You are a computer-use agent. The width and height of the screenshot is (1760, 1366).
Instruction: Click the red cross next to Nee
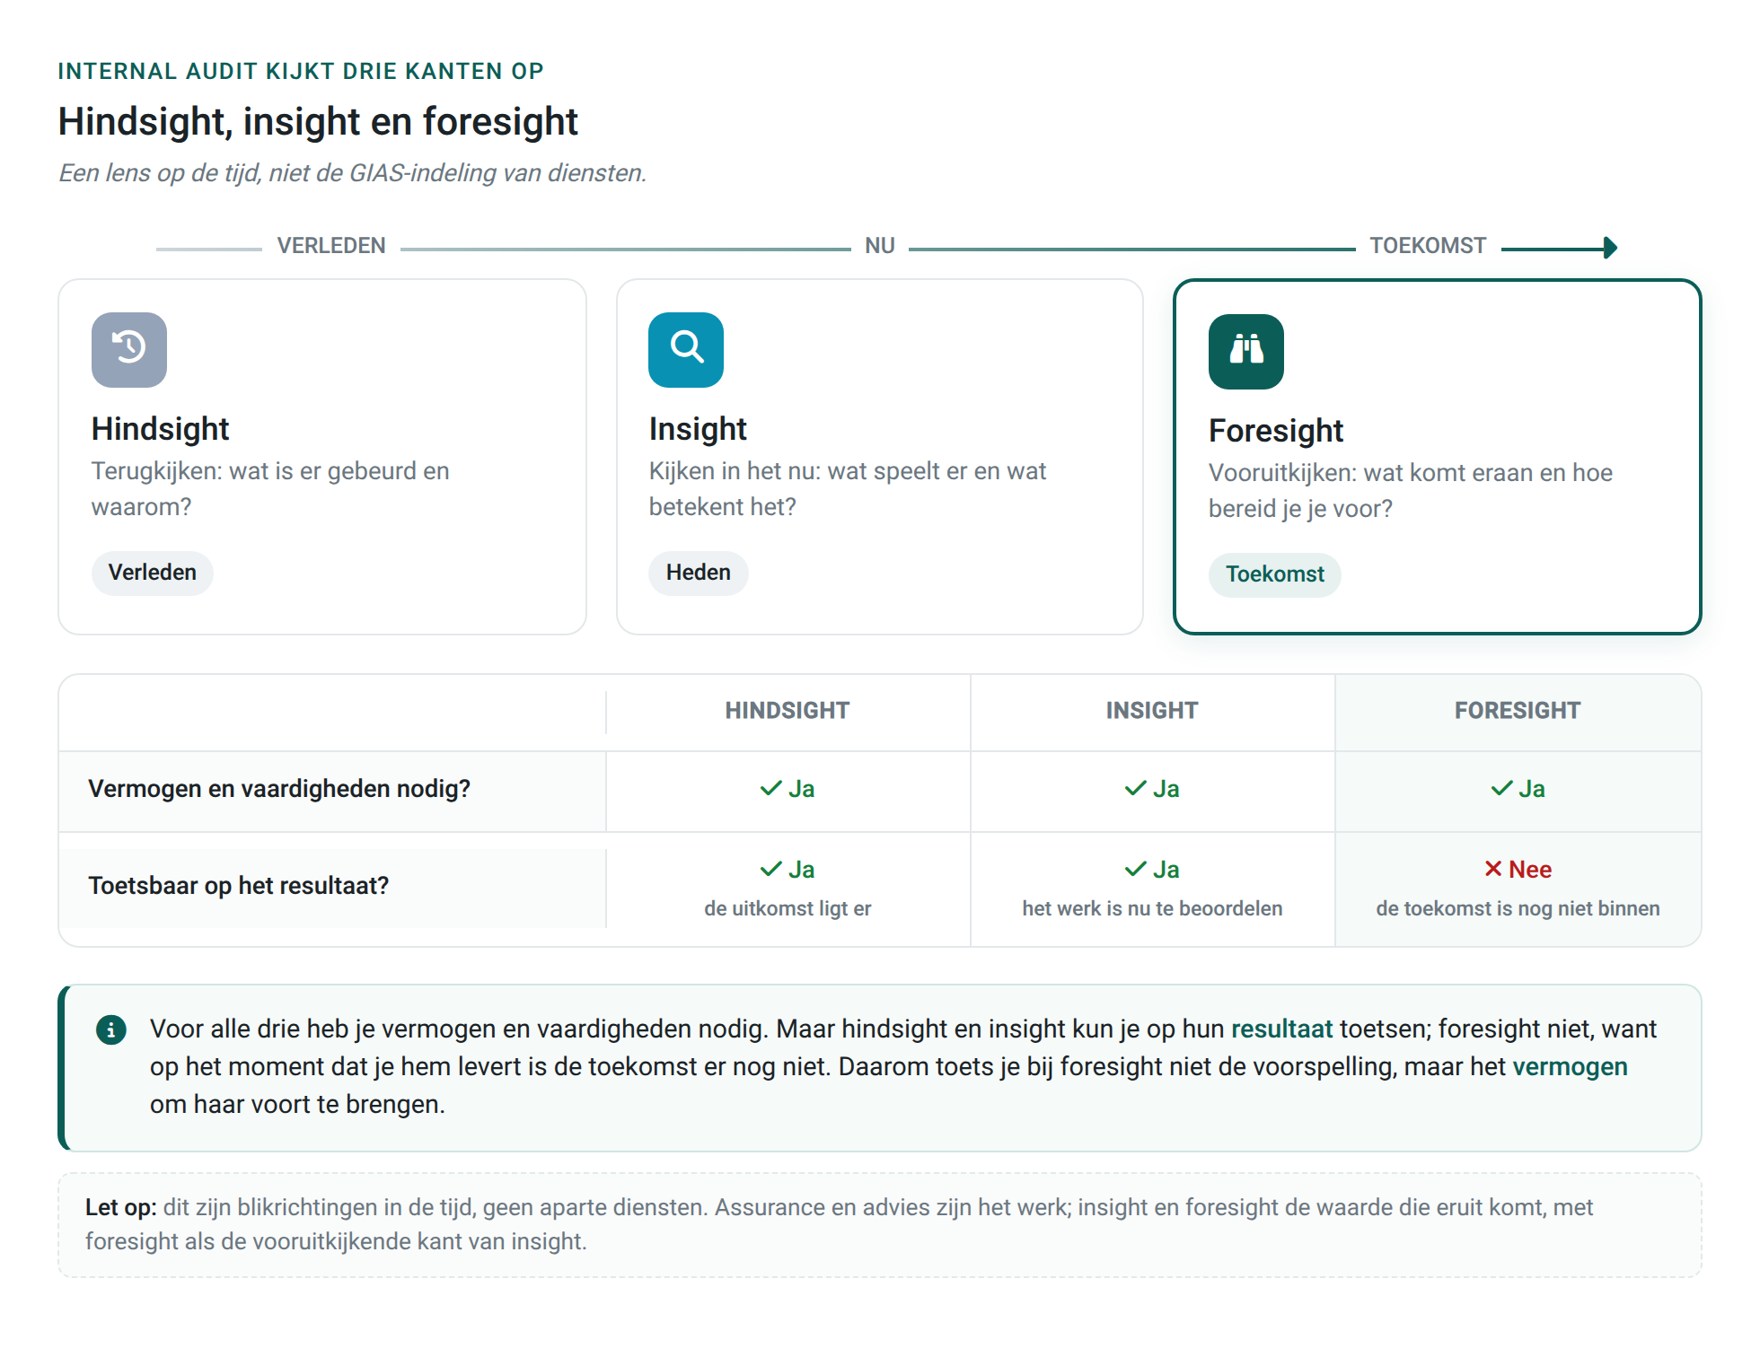click(x=1493, y=869)
